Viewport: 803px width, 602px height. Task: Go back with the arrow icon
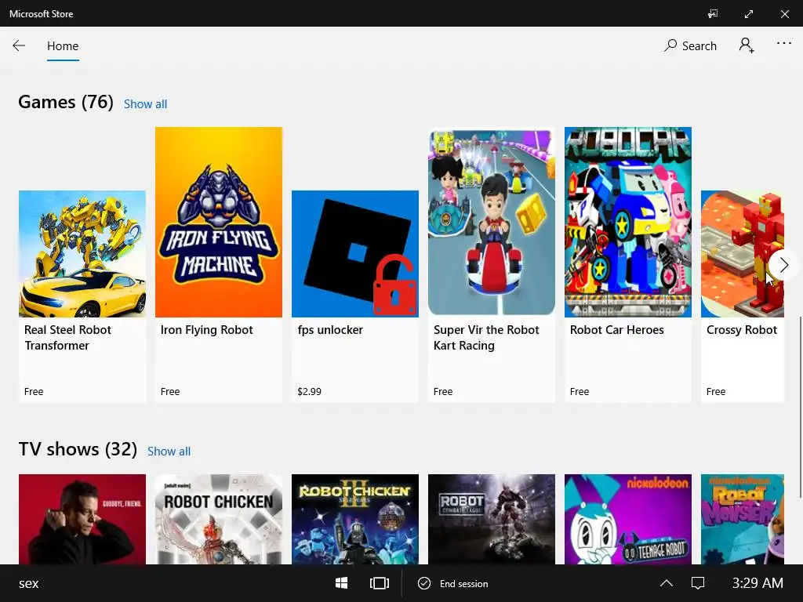[x=19, y=45]
